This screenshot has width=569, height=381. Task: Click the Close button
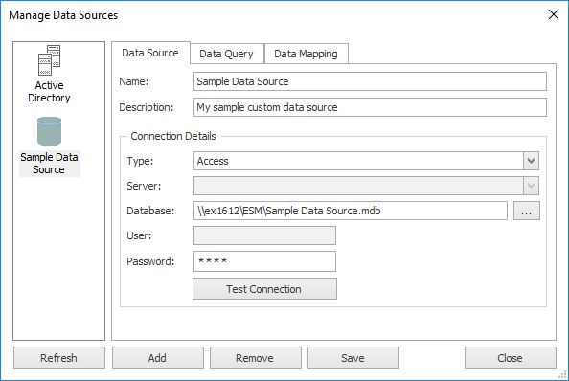click(x=511, y=358)
